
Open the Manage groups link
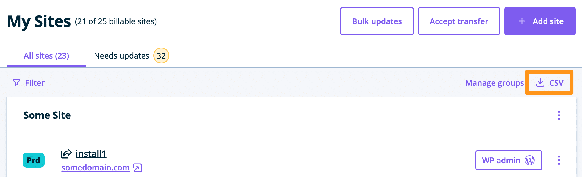point(495,83)
